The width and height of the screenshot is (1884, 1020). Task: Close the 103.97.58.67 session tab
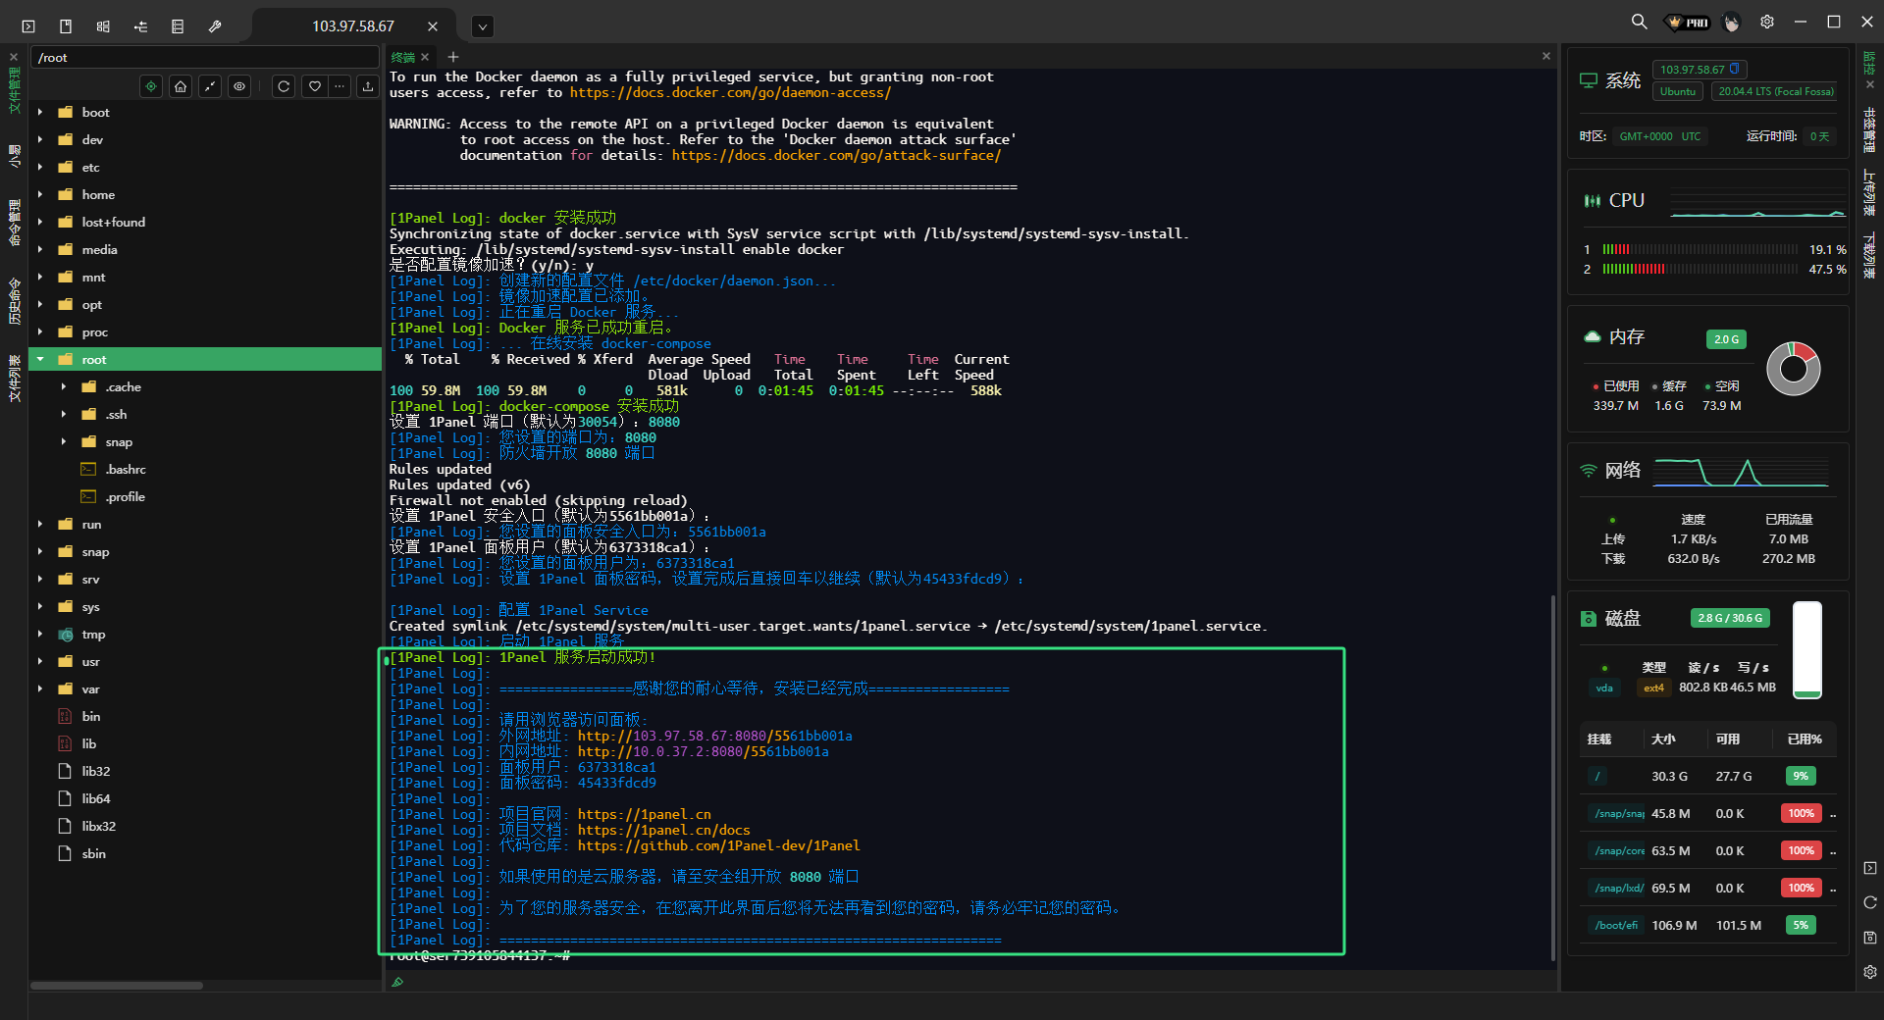click(433, 26)
